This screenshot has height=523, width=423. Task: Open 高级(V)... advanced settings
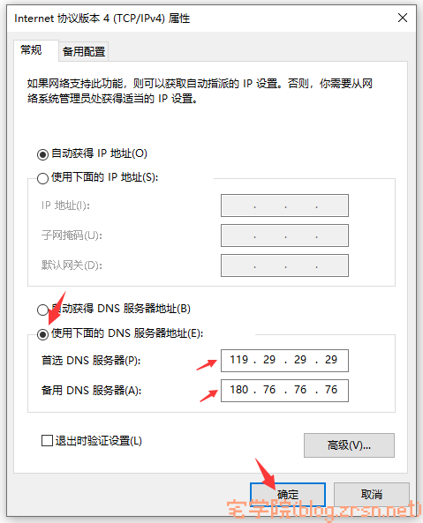tap(349, 445)
